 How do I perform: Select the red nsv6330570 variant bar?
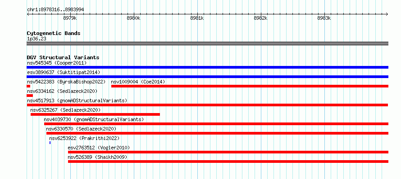(217, 133)
